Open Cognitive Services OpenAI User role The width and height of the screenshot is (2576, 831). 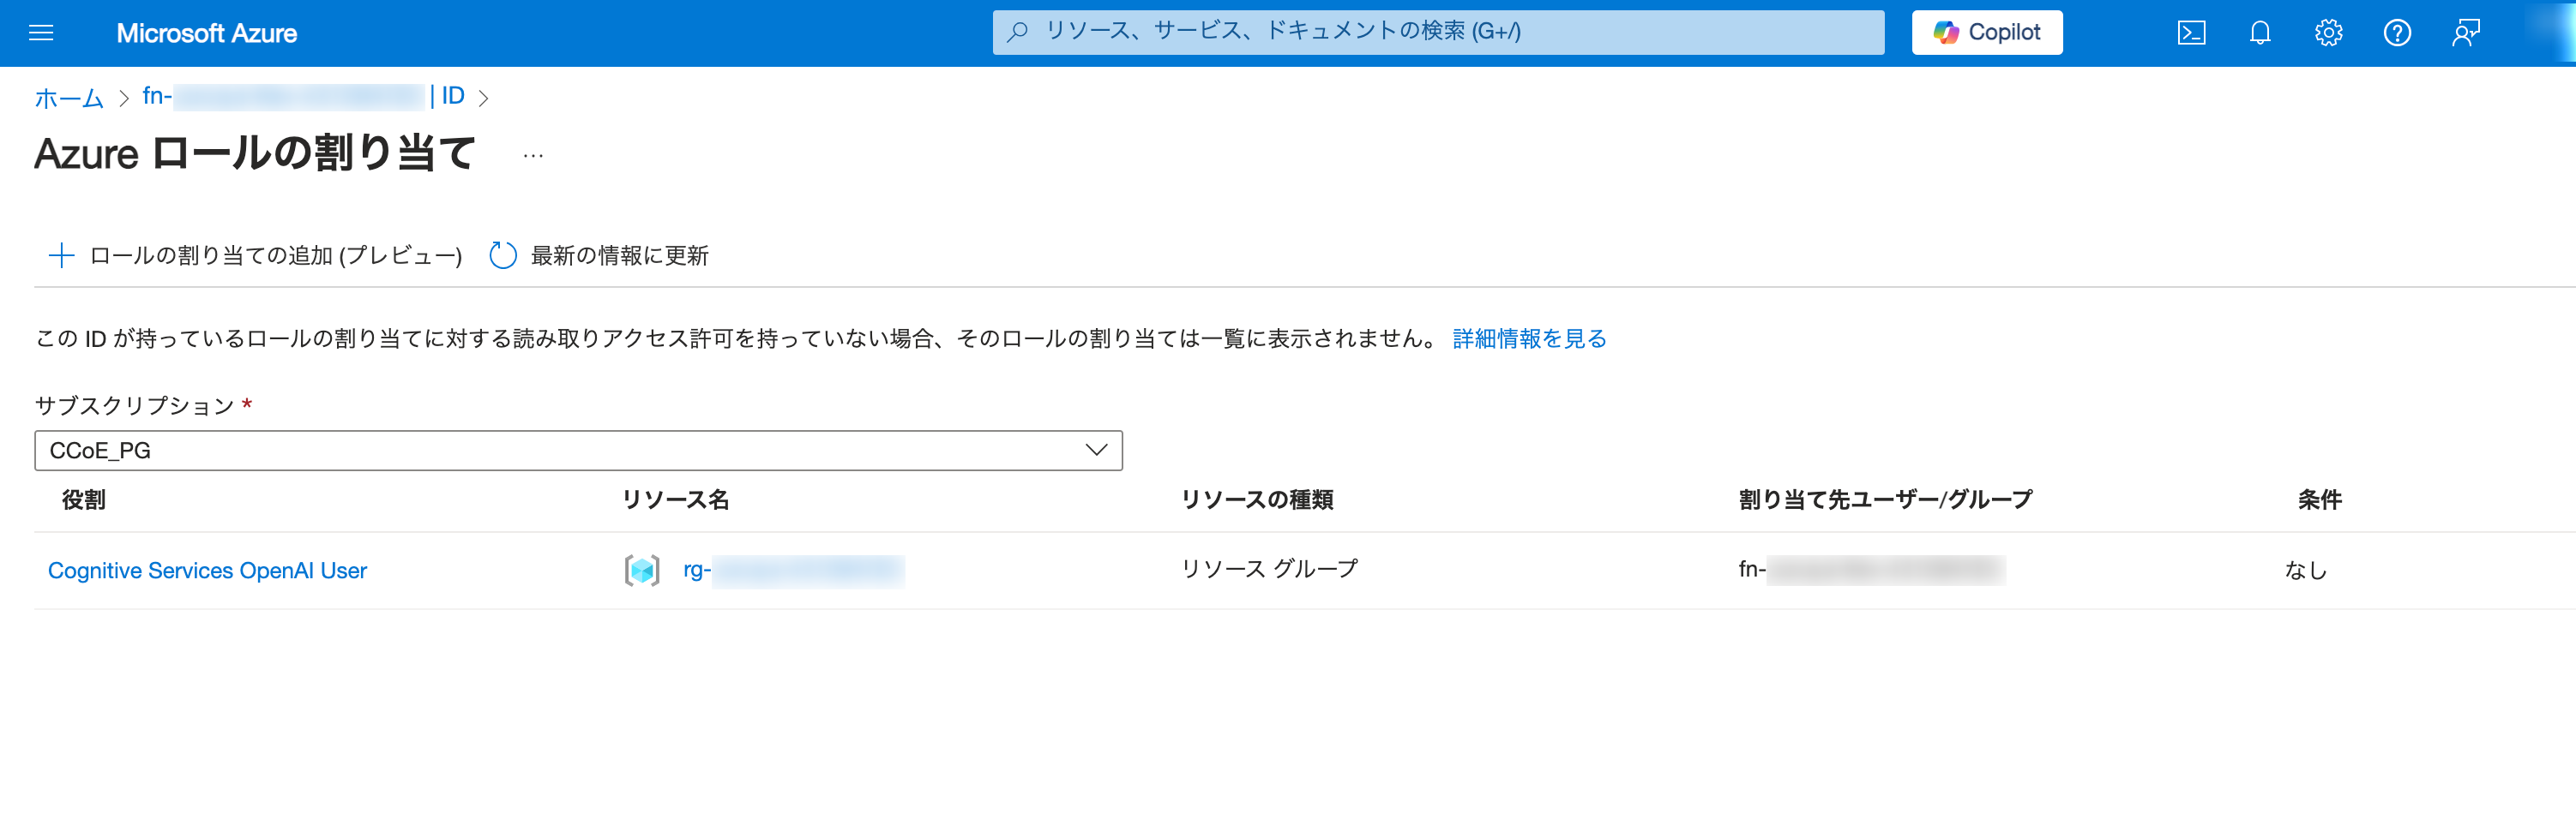pyautogui.click(x=207, y=571)
